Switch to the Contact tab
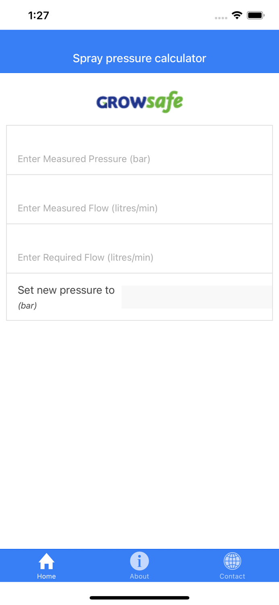The width and height of the screenshot is (279, 605). (232, 565)
